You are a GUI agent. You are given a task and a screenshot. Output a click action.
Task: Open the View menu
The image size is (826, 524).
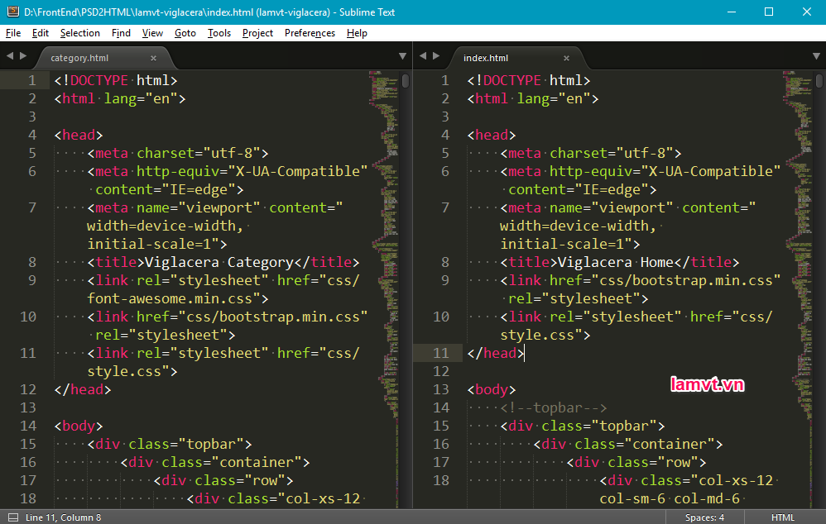pyautogui.click(x=152, y=33)
